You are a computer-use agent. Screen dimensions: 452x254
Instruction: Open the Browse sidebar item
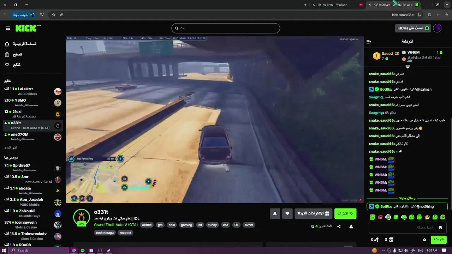[x=13, y=54]
